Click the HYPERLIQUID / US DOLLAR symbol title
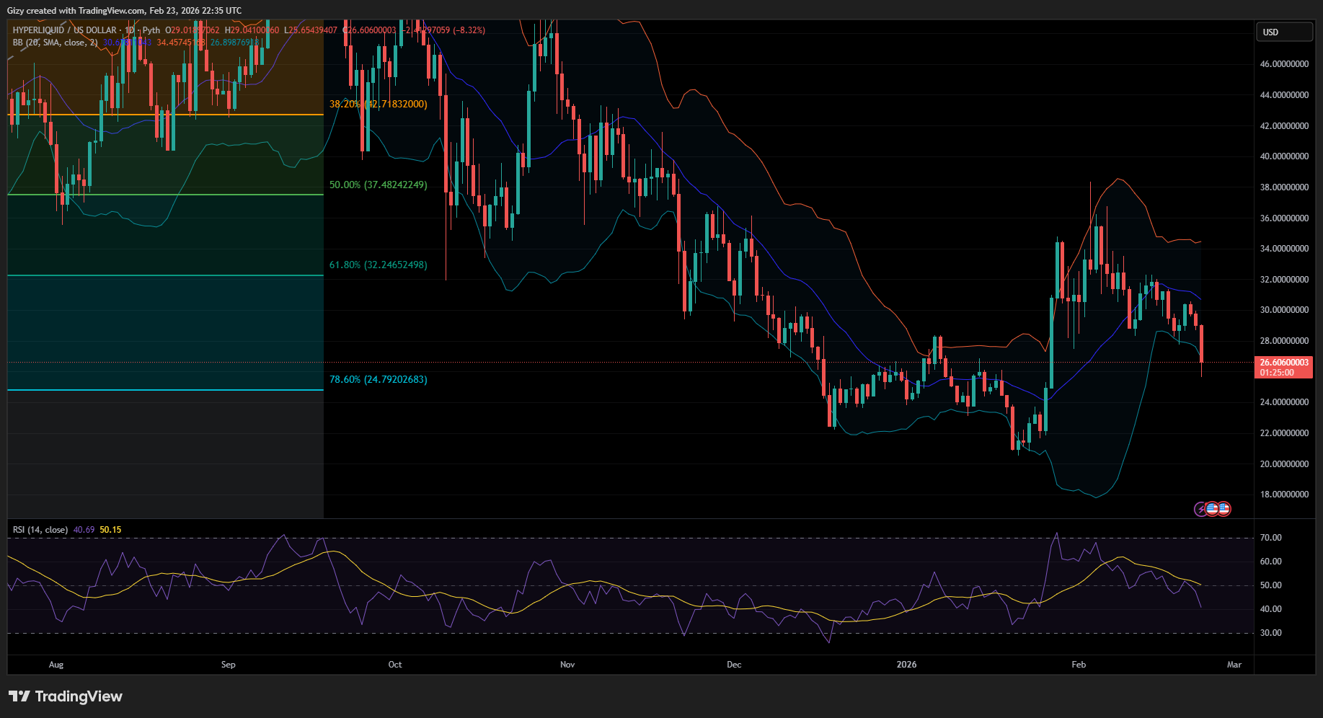The width and height of the screenshot is (1323, 718). (64, 30)
